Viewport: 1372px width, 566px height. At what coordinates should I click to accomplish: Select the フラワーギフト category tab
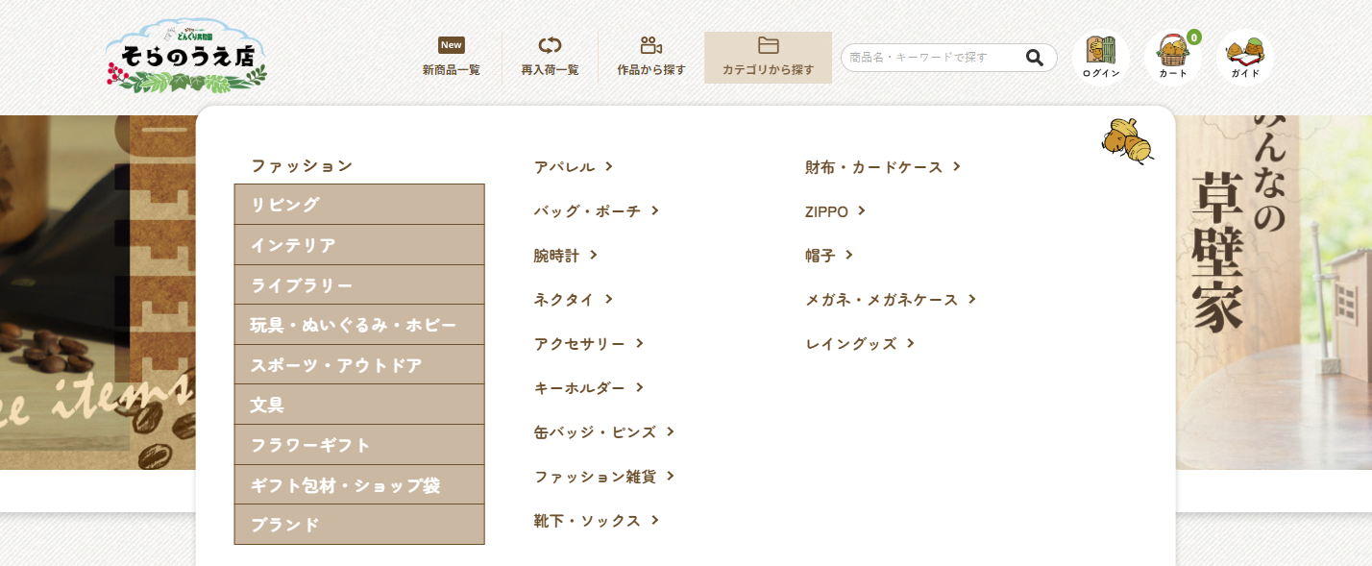(359, 445)
